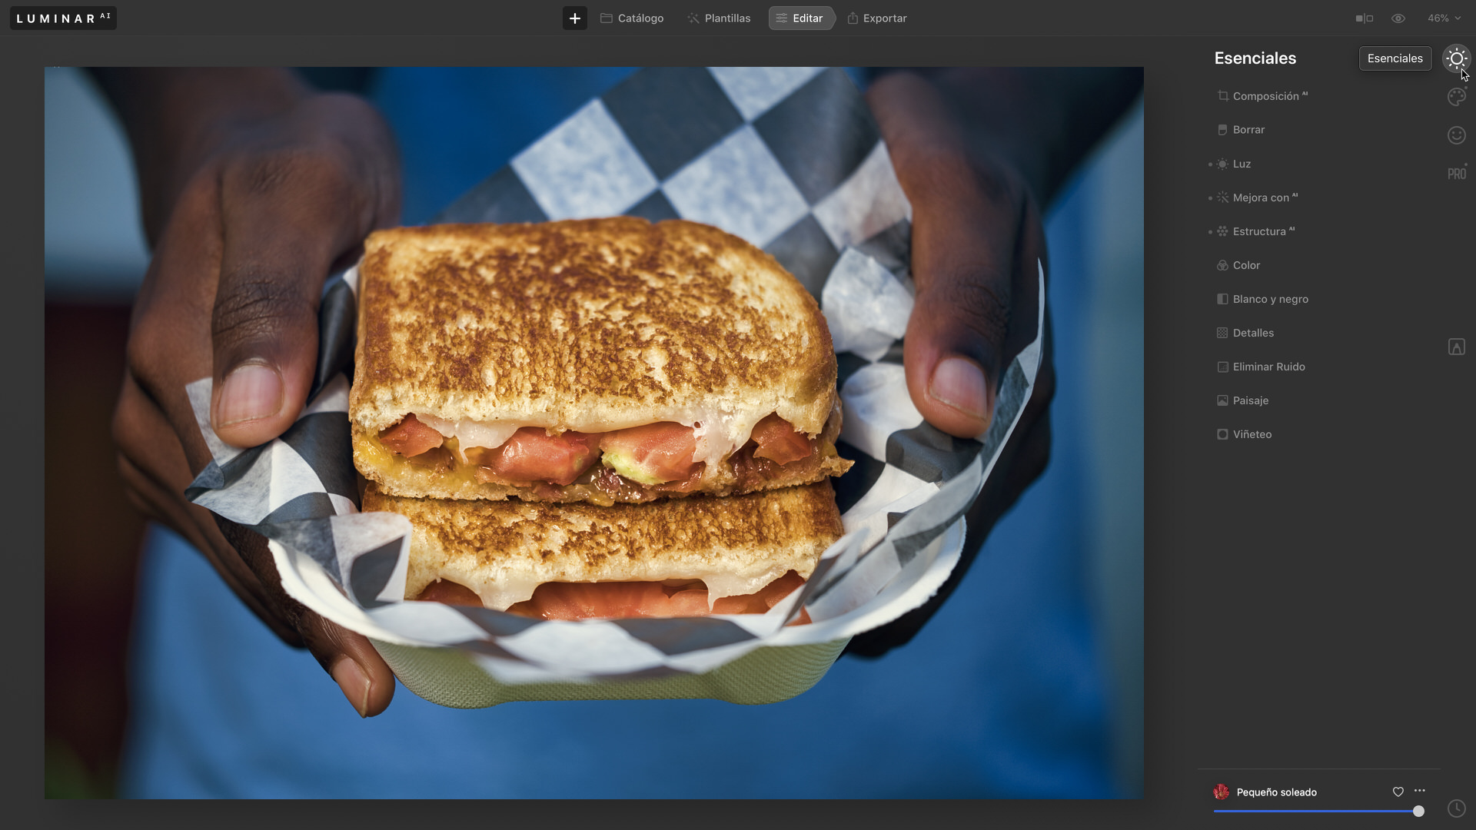
Task: Click the Borrar eraser icon
Action: point(1222,130)
